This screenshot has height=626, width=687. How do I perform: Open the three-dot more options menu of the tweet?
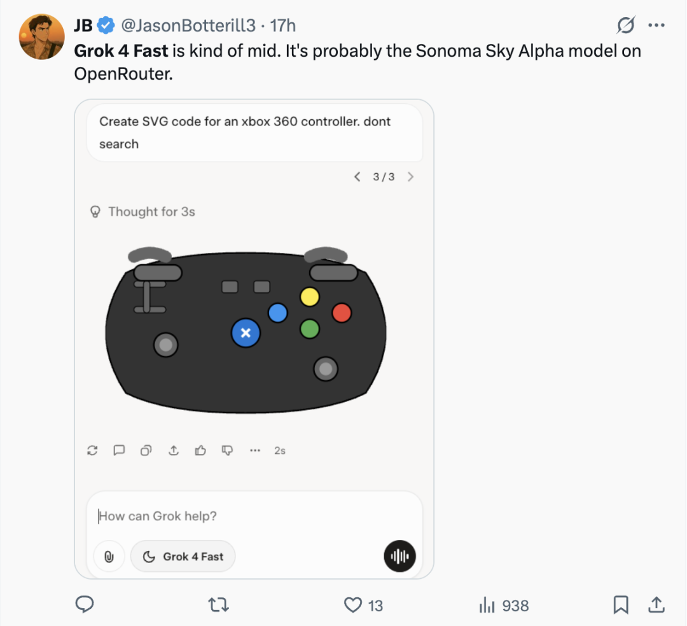(x=656, y=25)
